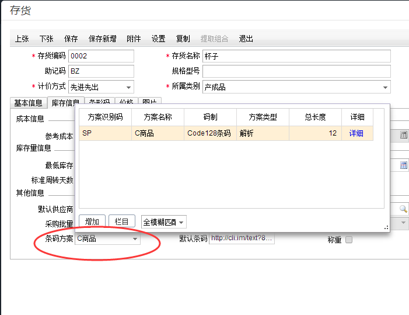409x315 pixels.
Task: Click the calculator icon beside reference cost field
Action: (403, 135)
